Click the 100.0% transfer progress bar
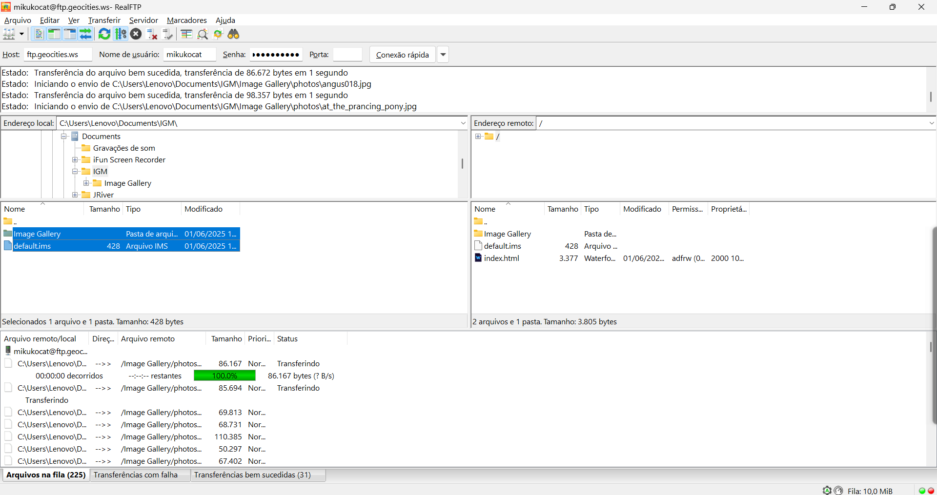 pyautogui.click(x=224, y=376)
